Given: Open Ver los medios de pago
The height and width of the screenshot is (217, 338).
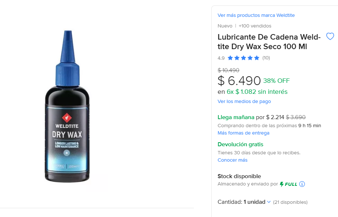Looking at the screenshot, I should click(x=244, y=102).
